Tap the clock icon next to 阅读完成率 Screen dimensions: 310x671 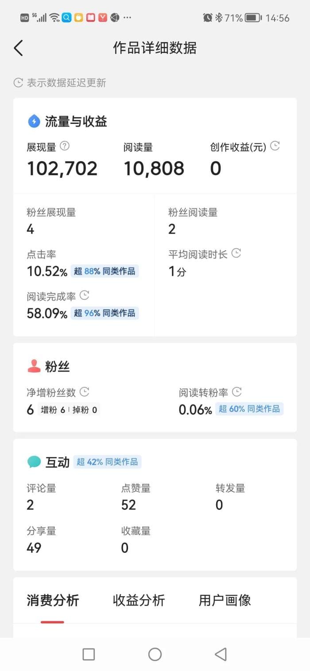coord(85,295)
